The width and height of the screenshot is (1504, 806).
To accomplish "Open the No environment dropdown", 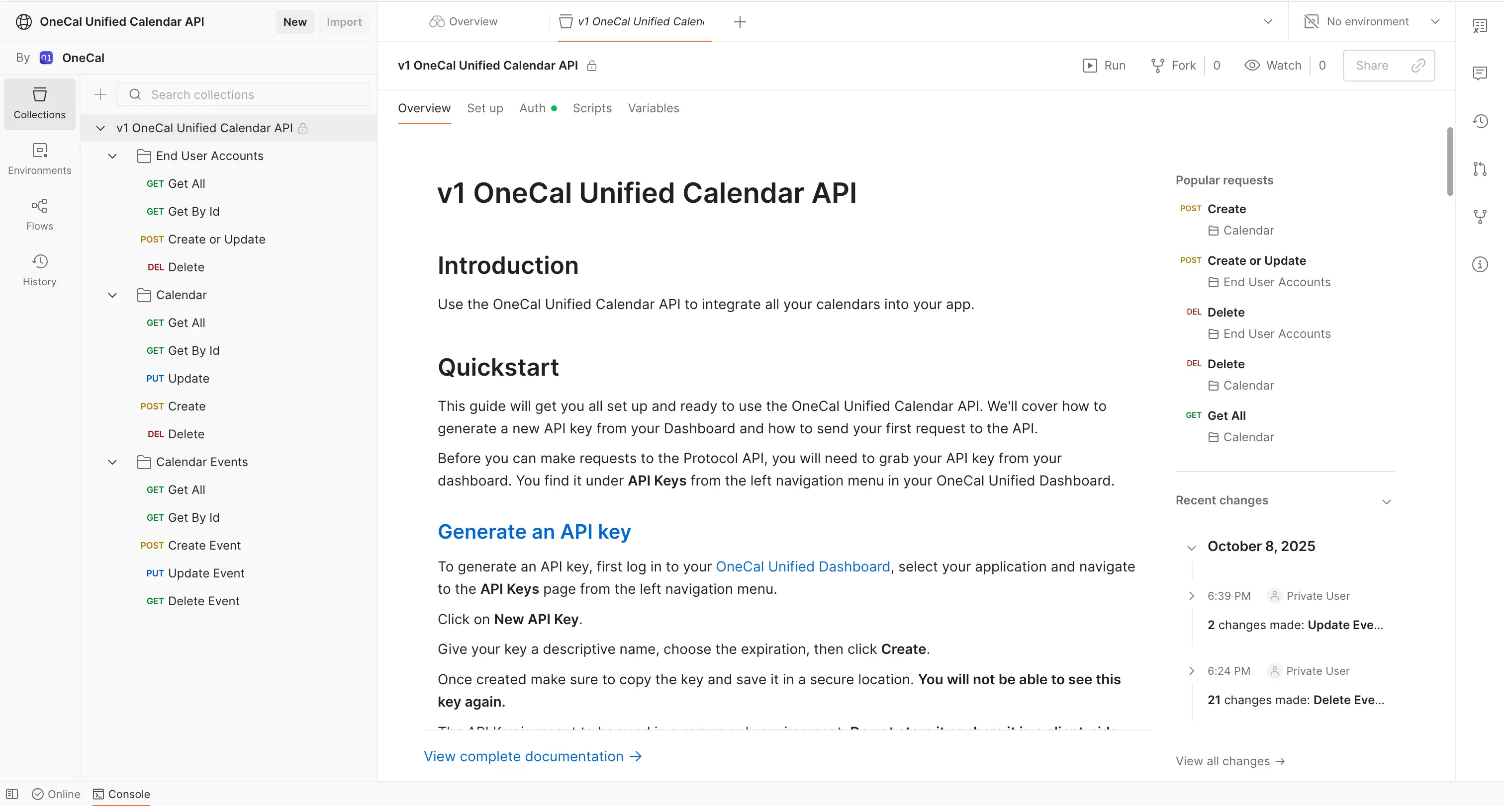I will (1372, 21).
